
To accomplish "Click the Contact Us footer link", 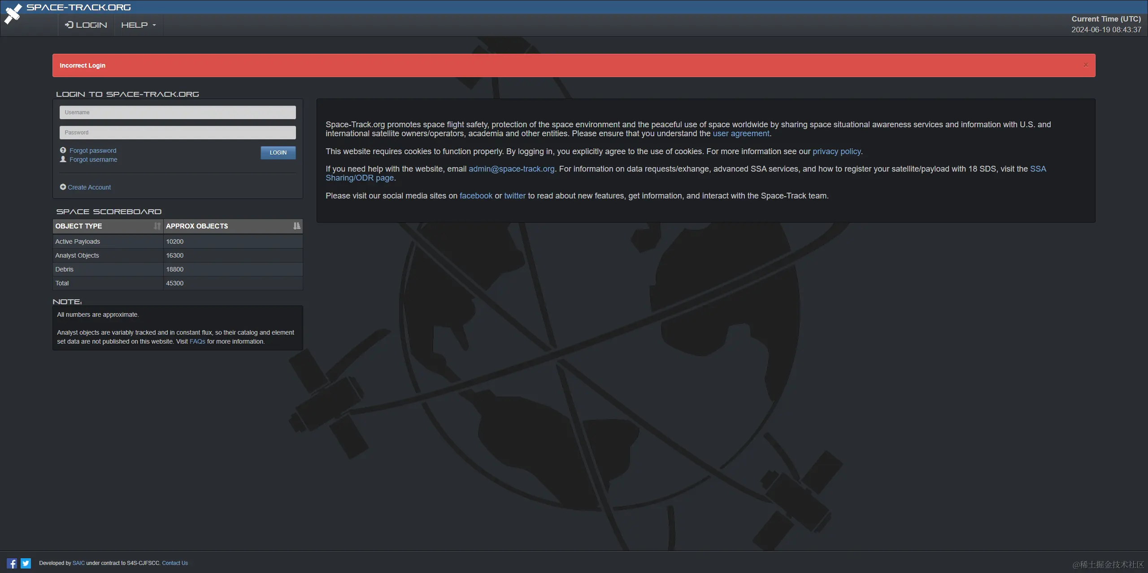I will 175,563.
